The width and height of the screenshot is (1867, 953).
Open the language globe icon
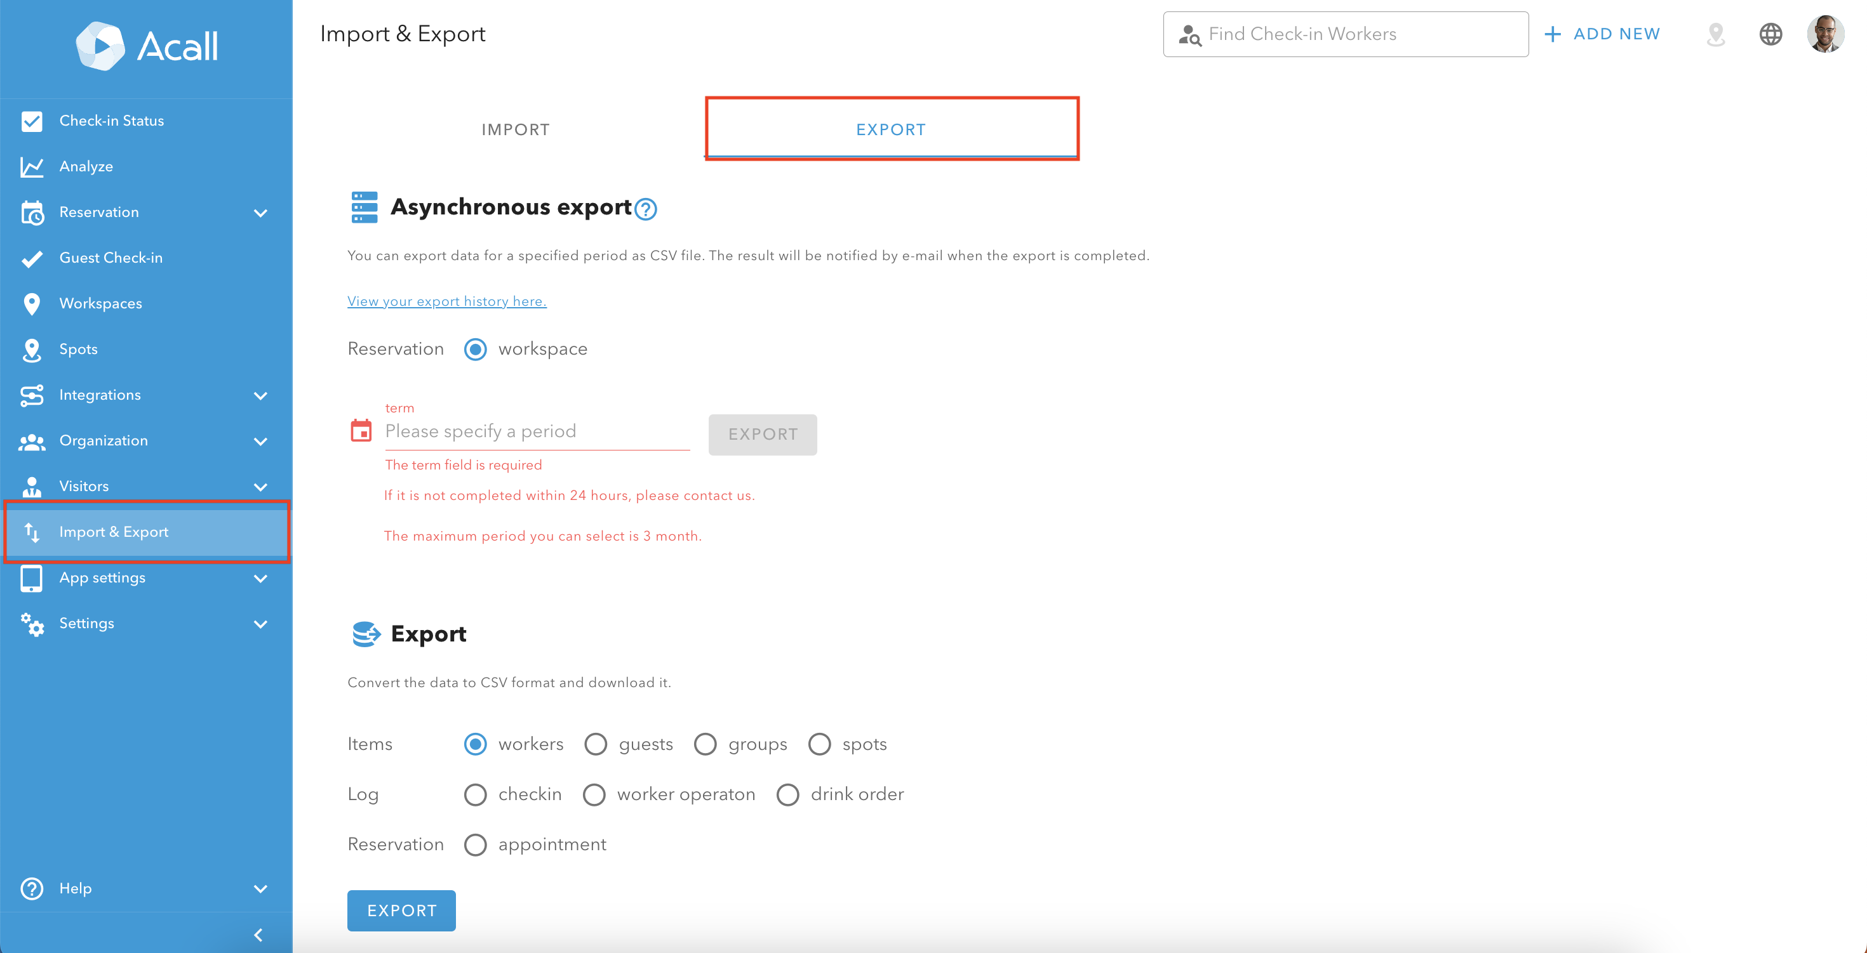(1770, 34)
